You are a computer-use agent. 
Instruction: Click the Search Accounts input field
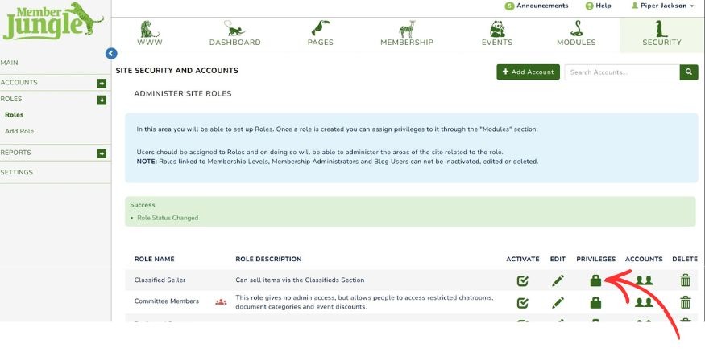click(621, 72)
